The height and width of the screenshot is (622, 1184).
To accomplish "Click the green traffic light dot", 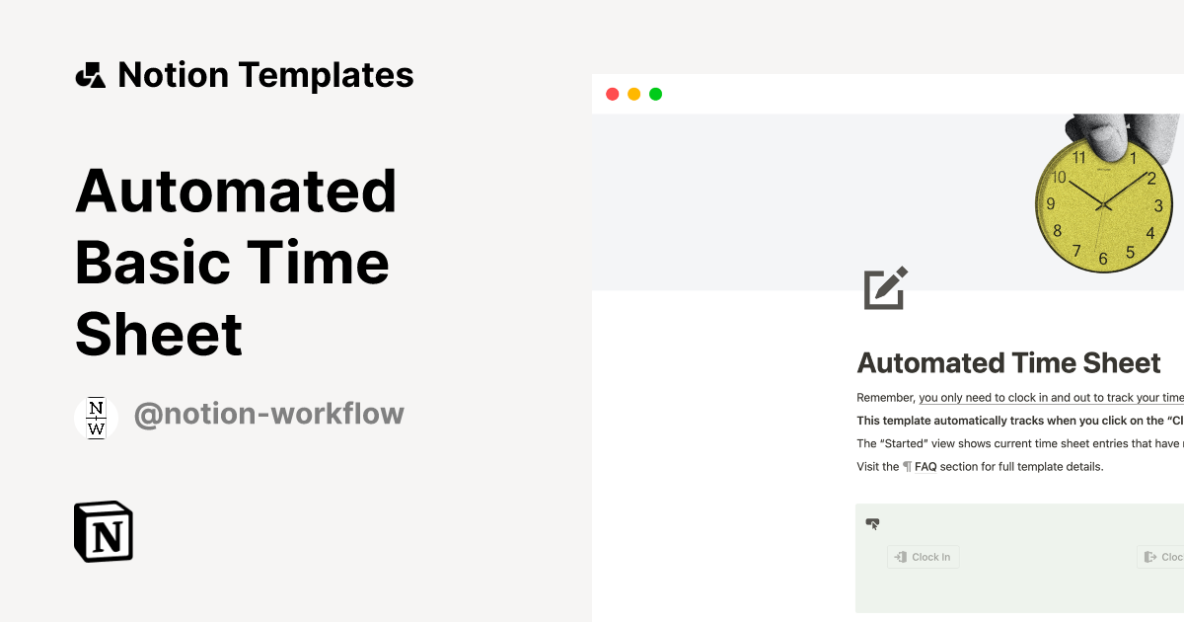I will 655,93.
